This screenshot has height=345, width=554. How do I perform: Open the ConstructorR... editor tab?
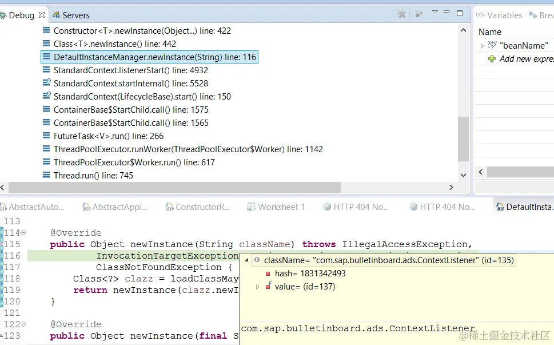point(198,207)
